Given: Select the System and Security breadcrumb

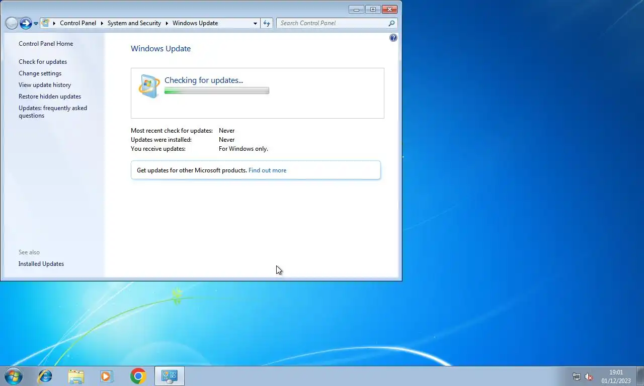Looking at the screenshot, I should point(134,23).
